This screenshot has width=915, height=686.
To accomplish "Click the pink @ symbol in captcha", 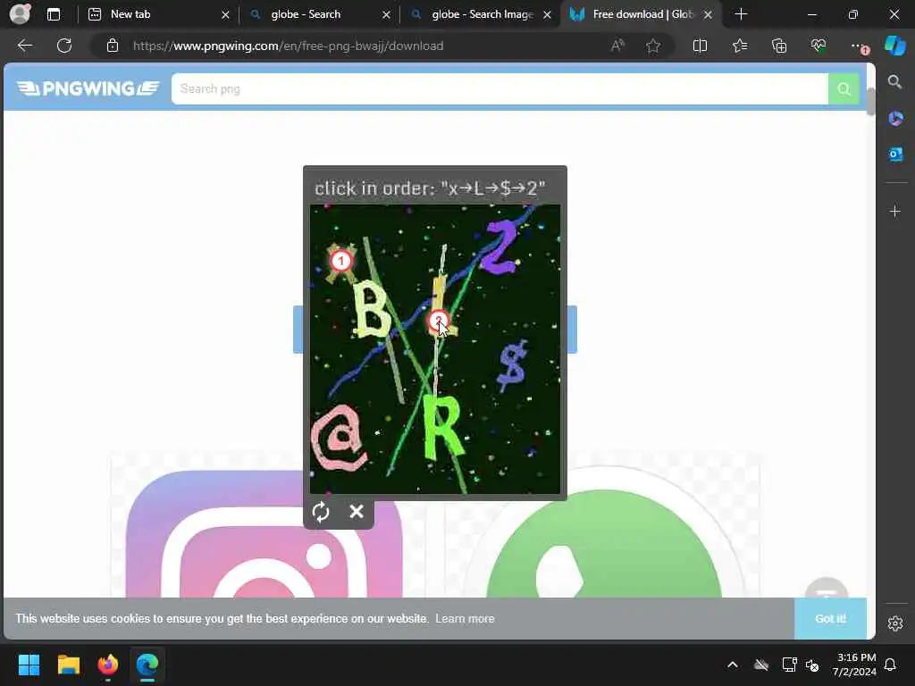I will click(x=339, y=438).
